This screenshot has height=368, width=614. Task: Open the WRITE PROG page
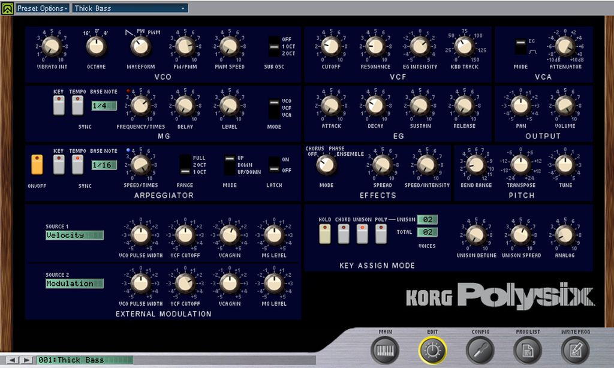(575, 351)
